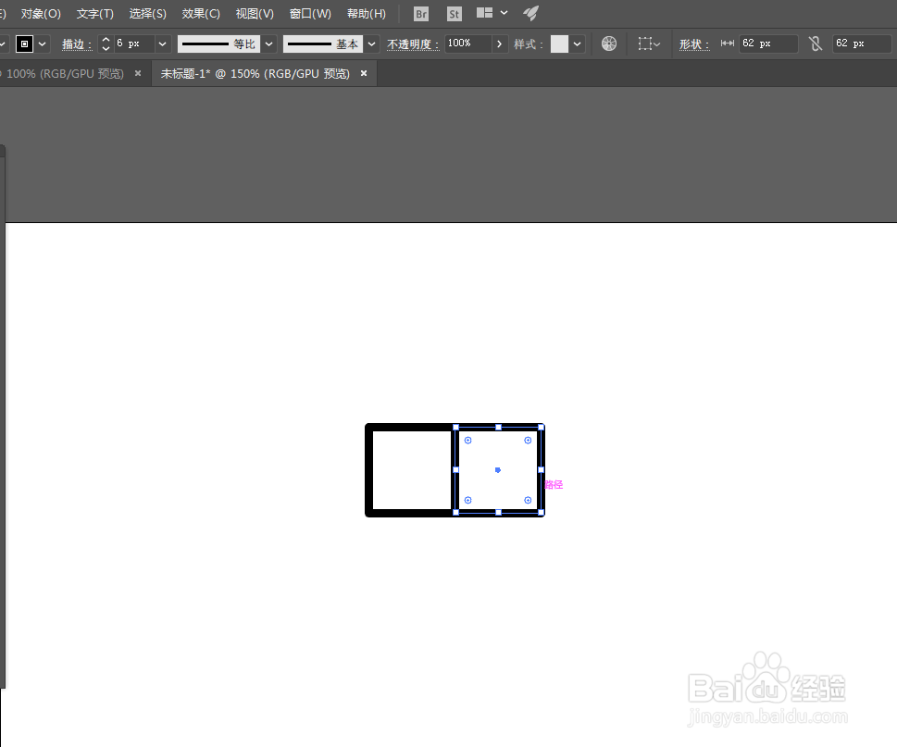Click the top-left corner radius widget
This screenshot has width=897, height=747.
coord(468,441)
